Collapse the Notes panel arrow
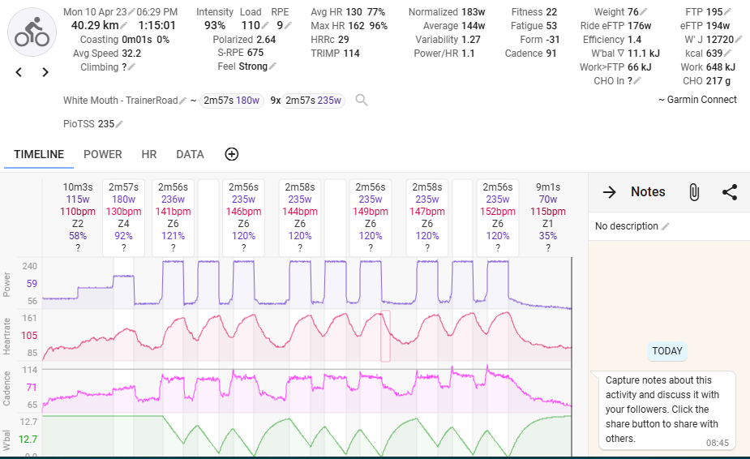Screen dimensions: 750x459 tap(610, 192)
